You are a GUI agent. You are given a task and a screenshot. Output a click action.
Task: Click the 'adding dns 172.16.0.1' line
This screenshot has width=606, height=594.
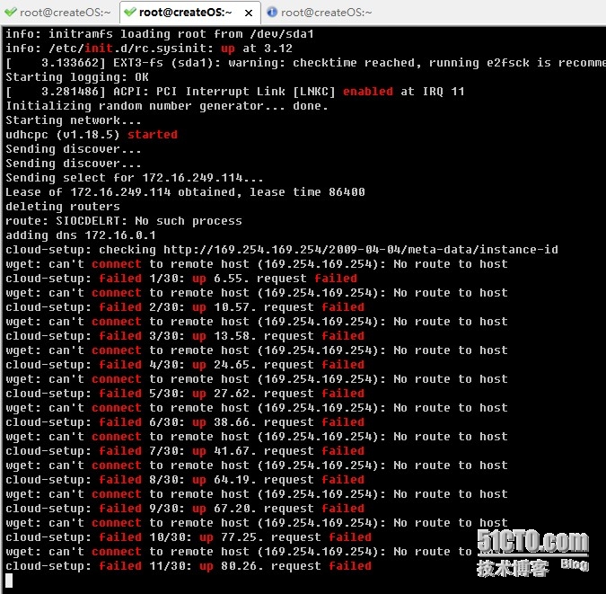(77, 235)
